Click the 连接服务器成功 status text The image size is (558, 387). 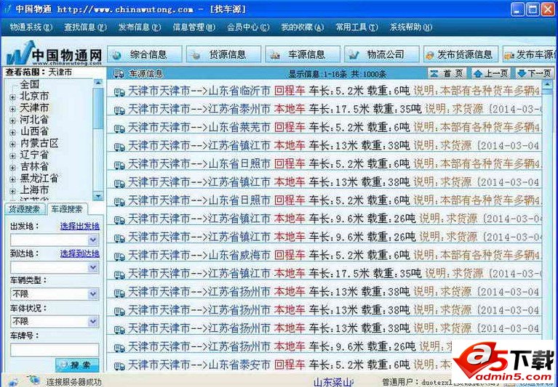click(x=73, y=382)
